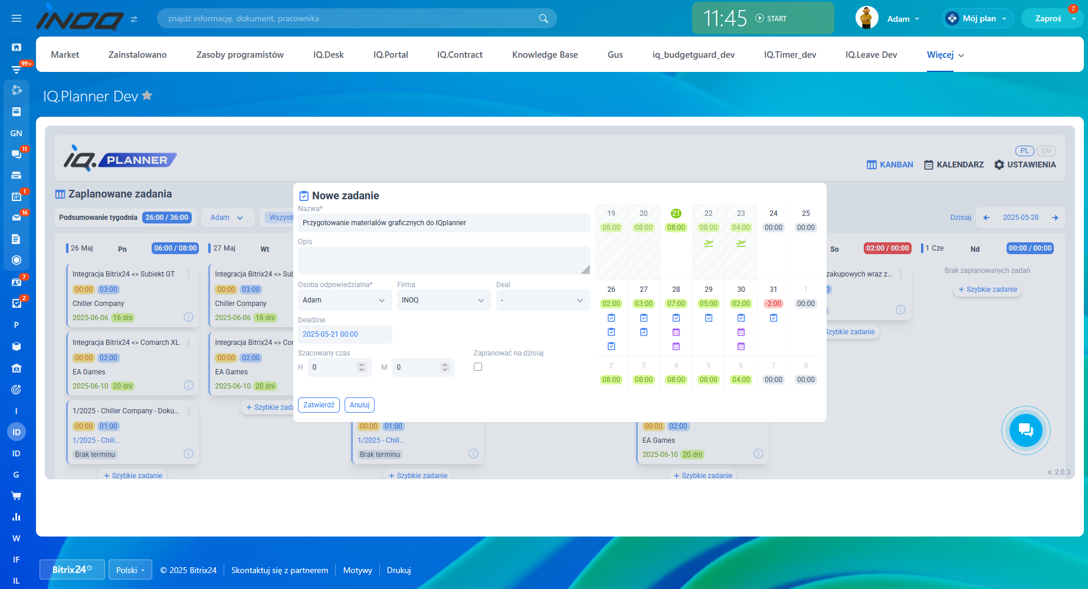This screenshot has height=589, width=1088.
Task: Click the search magnifier icon
Action: pos(543,18)
